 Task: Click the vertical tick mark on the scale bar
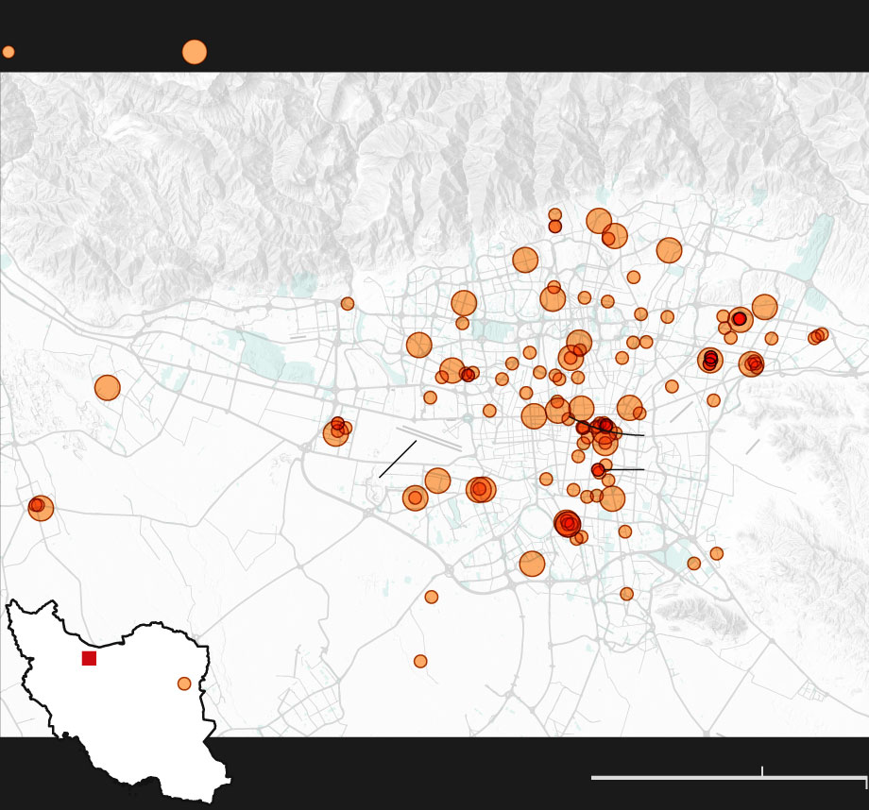pos(762,771)
